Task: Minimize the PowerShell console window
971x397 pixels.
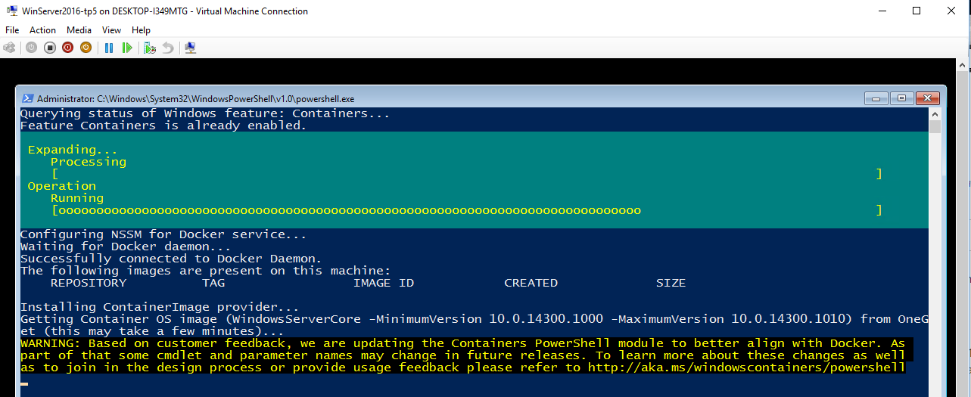Action: (876, 98)
